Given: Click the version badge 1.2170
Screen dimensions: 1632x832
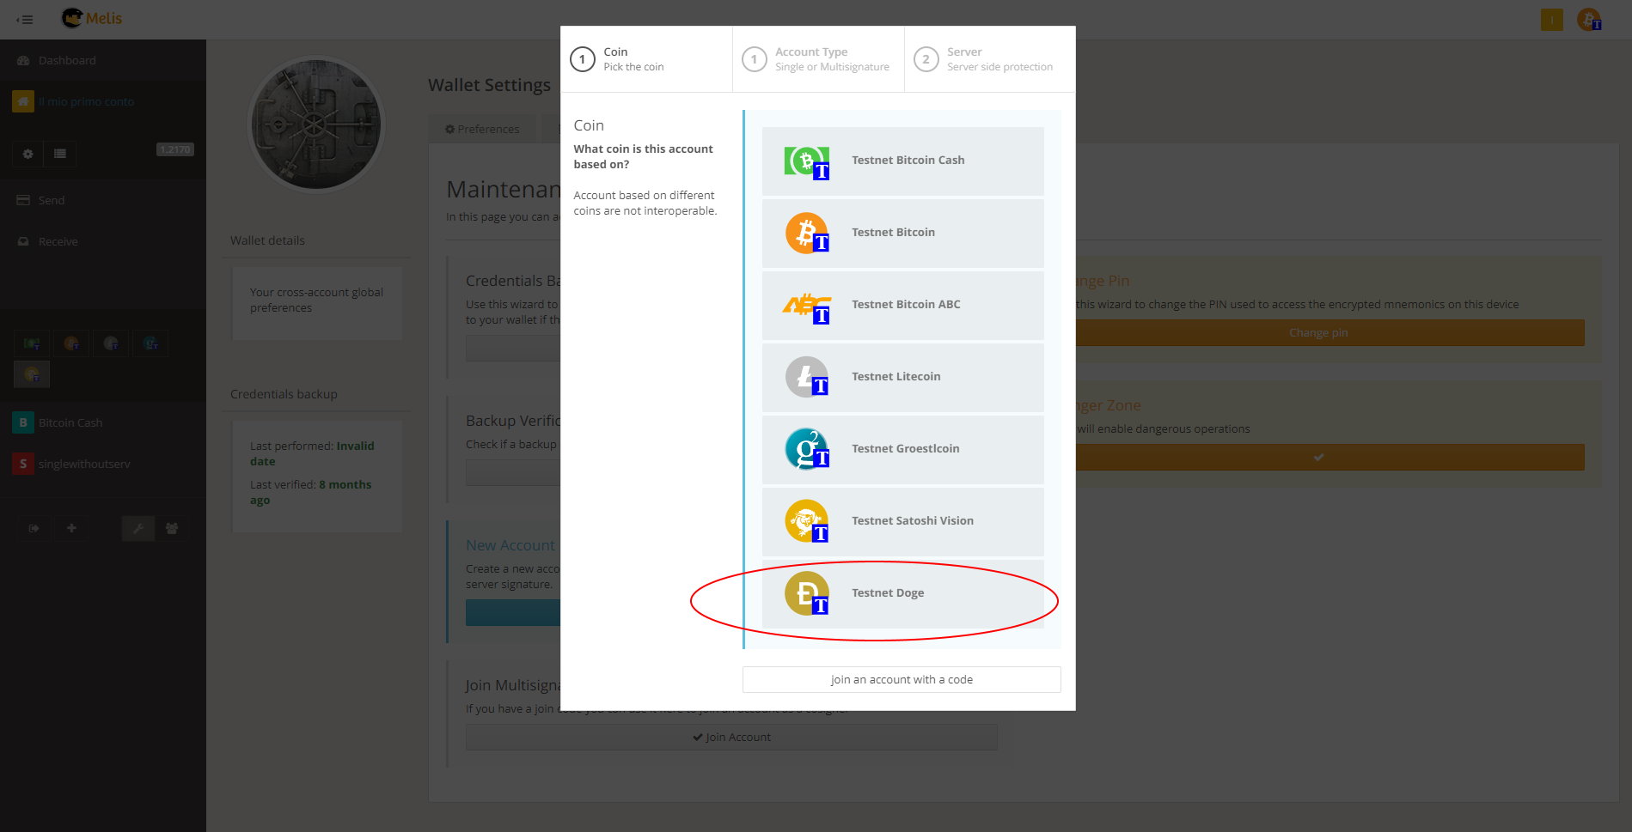Looking at the screenshot, I should (x=175, y=149).
